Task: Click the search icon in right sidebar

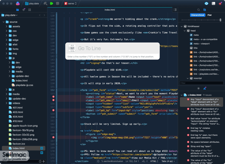Action: coord(198,10)
